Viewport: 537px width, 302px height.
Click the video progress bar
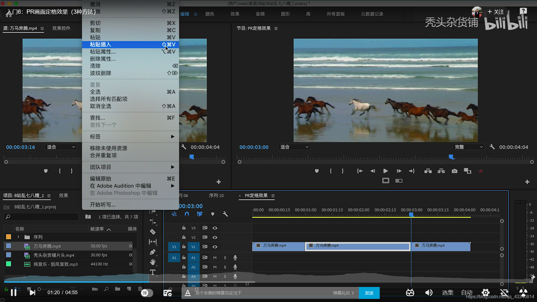(x=196, y=282)
